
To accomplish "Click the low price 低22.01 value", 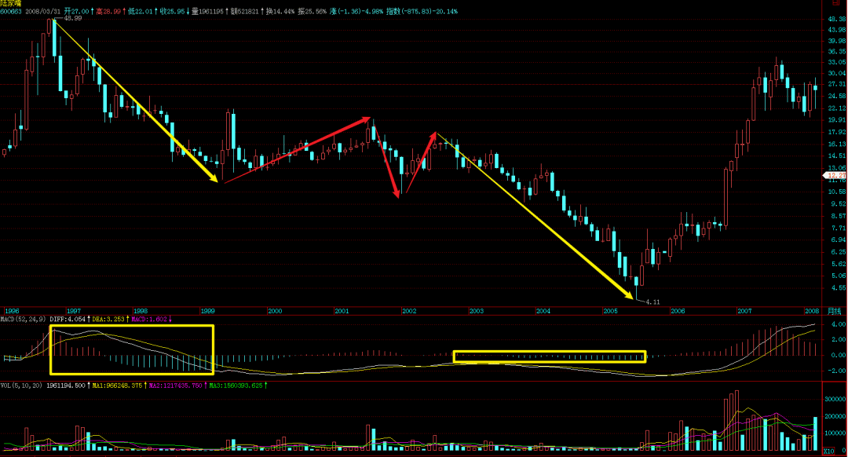I will (140, 11).
